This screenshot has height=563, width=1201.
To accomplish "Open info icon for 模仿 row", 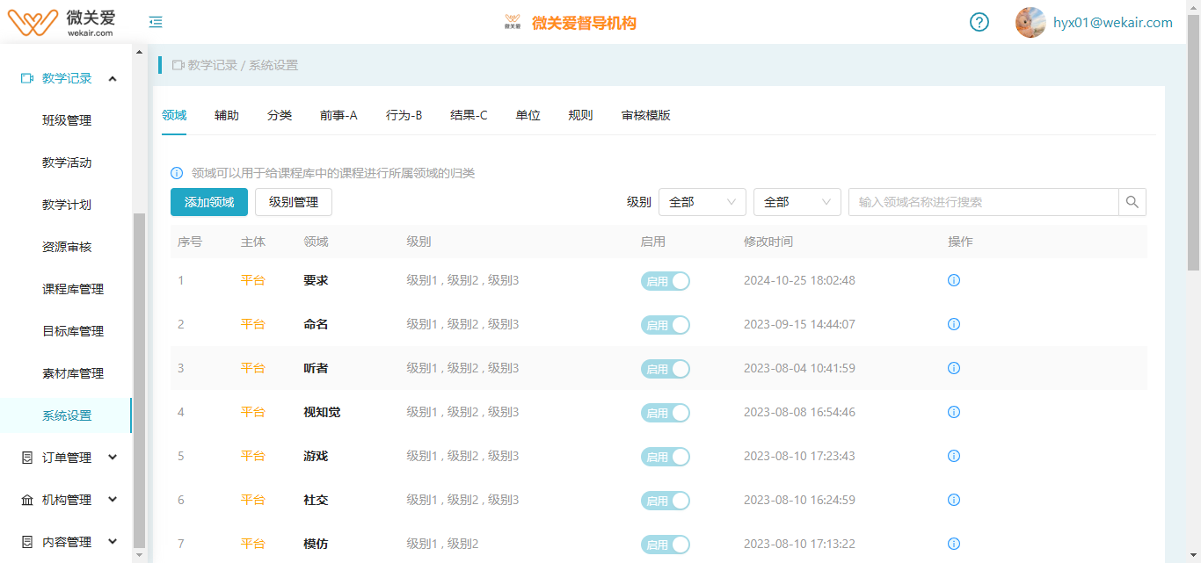I will (954, 544).
